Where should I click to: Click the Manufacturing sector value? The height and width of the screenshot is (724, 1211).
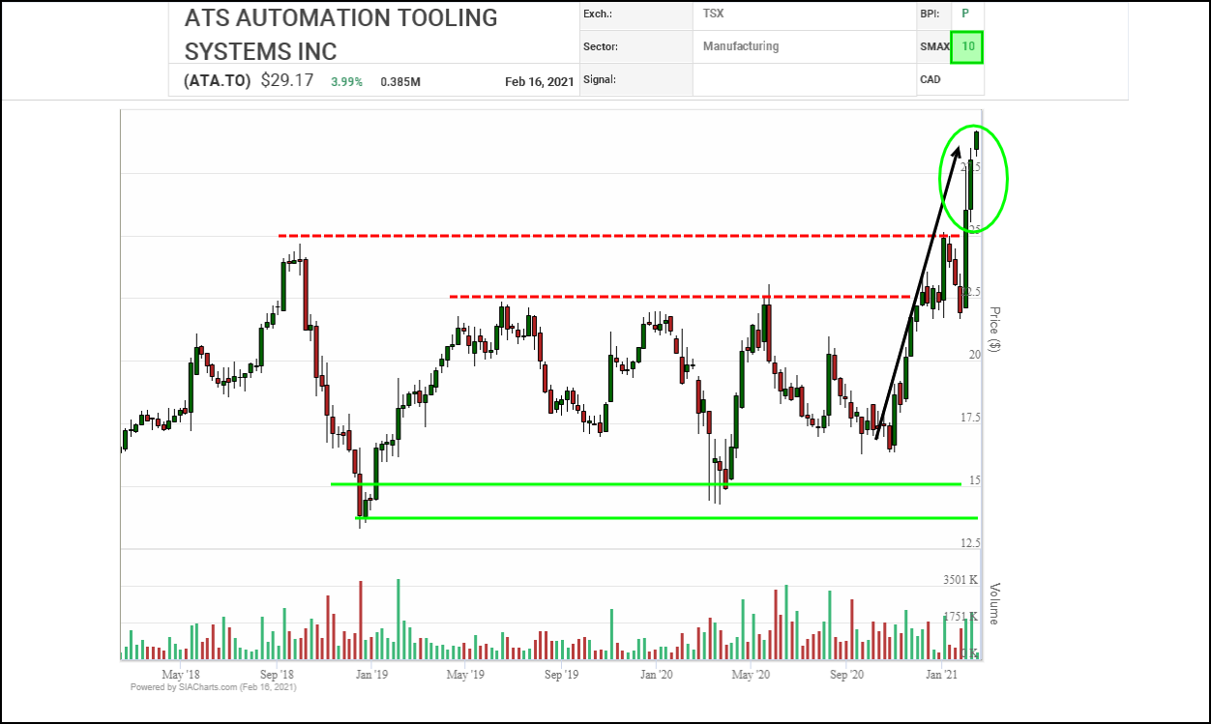740,46
